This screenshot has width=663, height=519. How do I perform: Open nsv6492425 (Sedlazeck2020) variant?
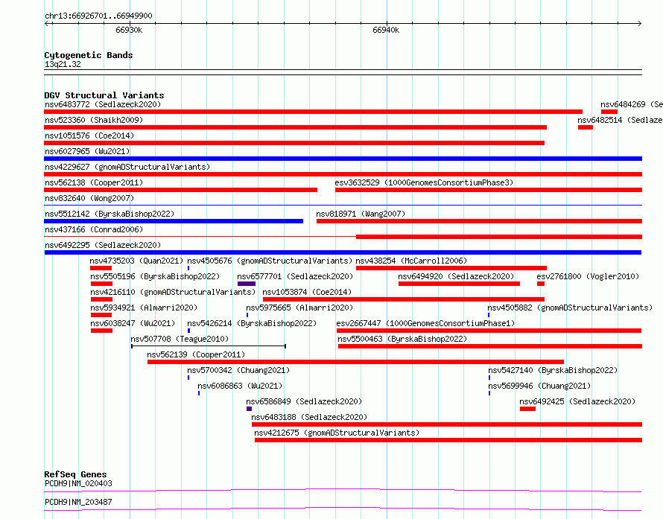tap(577, 401)
